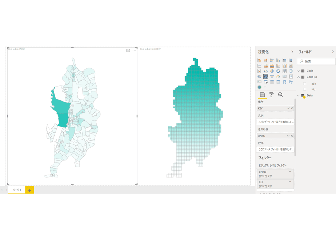
Task: Select the waterfall chart visual
Action: click(259, 71)
